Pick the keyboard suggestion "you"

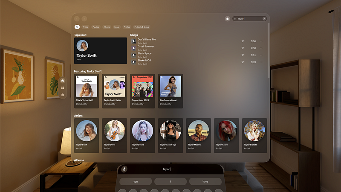136,182
